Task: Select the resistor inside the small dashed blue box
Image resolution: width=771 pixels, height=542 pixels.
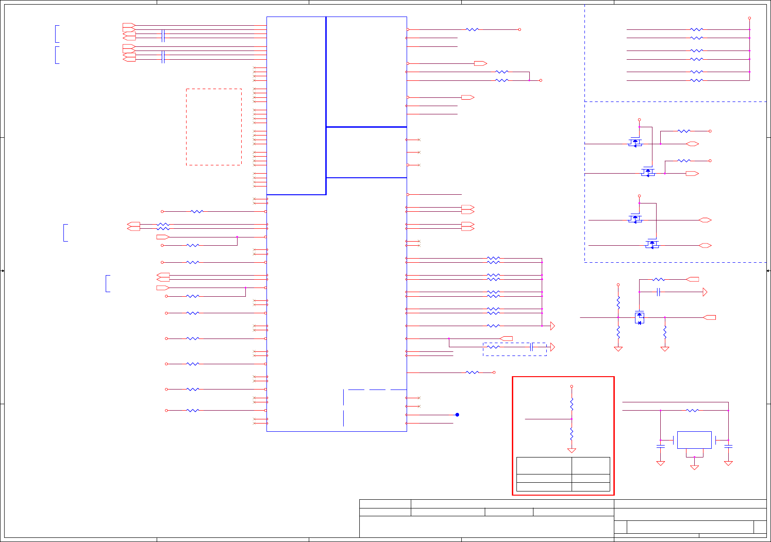Action: pos(493,347)
